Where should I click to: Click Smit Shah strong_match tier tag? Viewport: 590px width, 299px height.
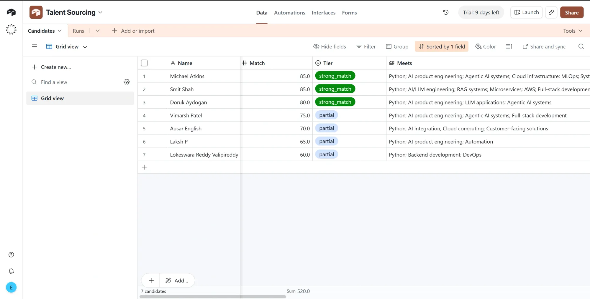coord(335,89)
